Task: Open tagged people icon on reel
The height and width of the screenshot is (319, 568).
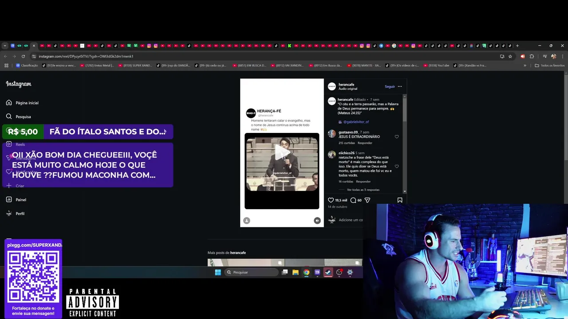Action: (247, 221)
